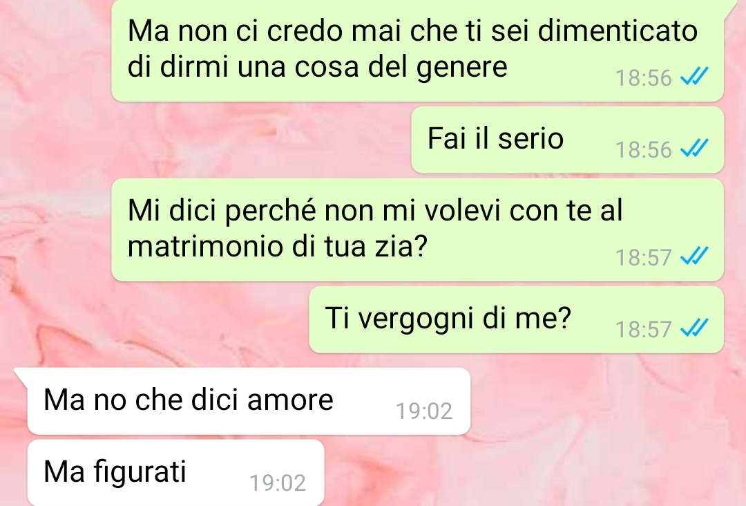Screen dimensions: 746x506
Task: Tap the text 'di dirmi una cosa del genere'
Action: (x=317, y=67)
